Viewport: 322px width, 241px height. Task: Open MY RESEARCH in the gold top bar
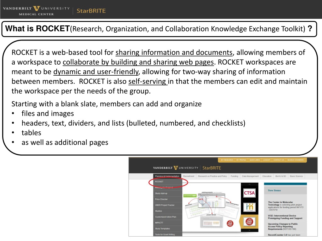[x=227, y=160]
